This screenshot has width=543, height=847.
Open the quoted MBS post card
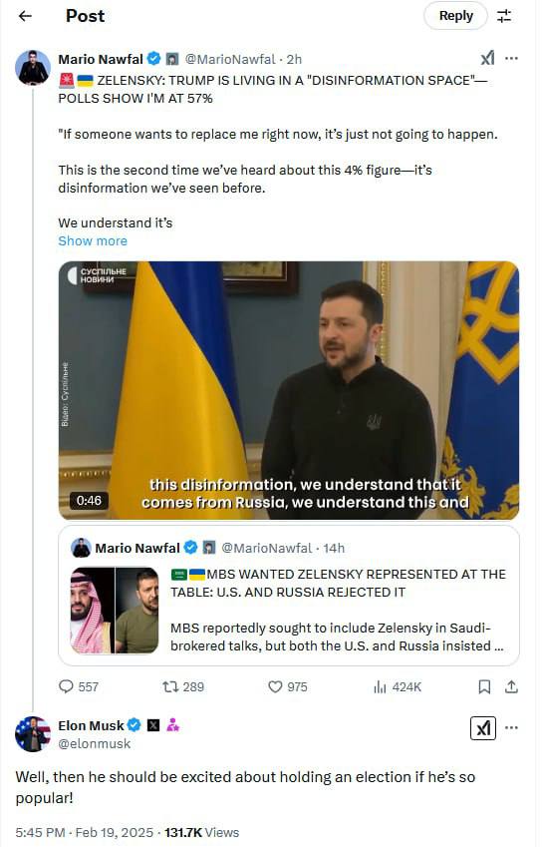pyautogui.click(x=289, y=596)
